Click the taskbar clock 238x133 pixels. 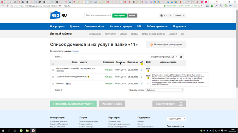pos(233,131)
